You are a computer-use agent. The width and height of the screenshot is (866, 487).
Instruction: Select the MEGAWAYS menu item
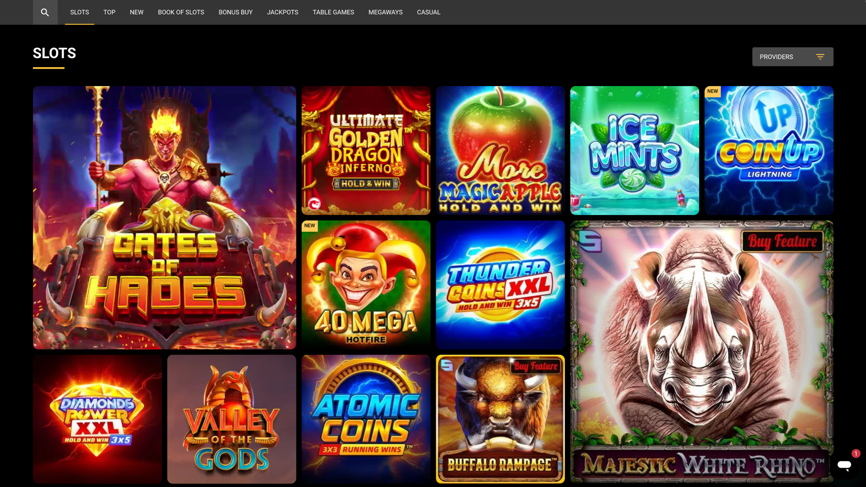[385, 12]
